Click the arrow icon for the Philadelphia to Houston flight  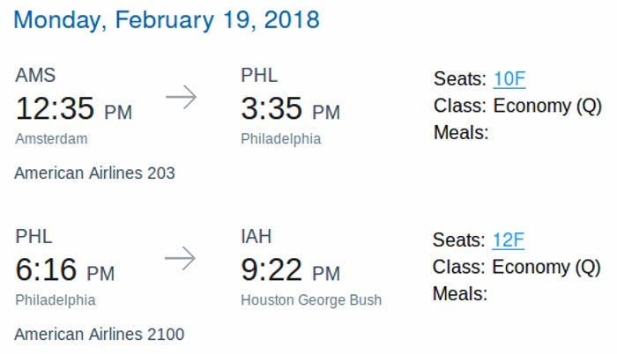click(x=181, y=258)
